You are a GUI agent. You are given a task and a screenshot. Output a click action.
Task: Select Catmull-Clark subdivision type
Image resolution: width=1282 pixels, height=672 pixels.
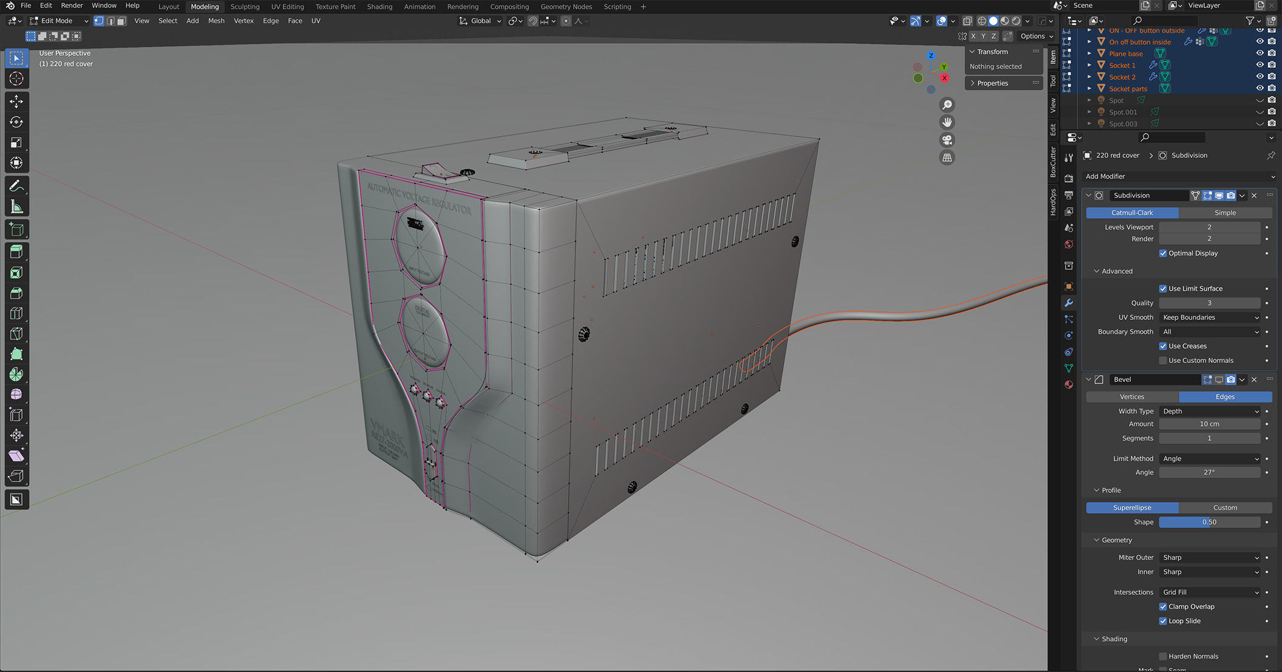point(1132,213)
